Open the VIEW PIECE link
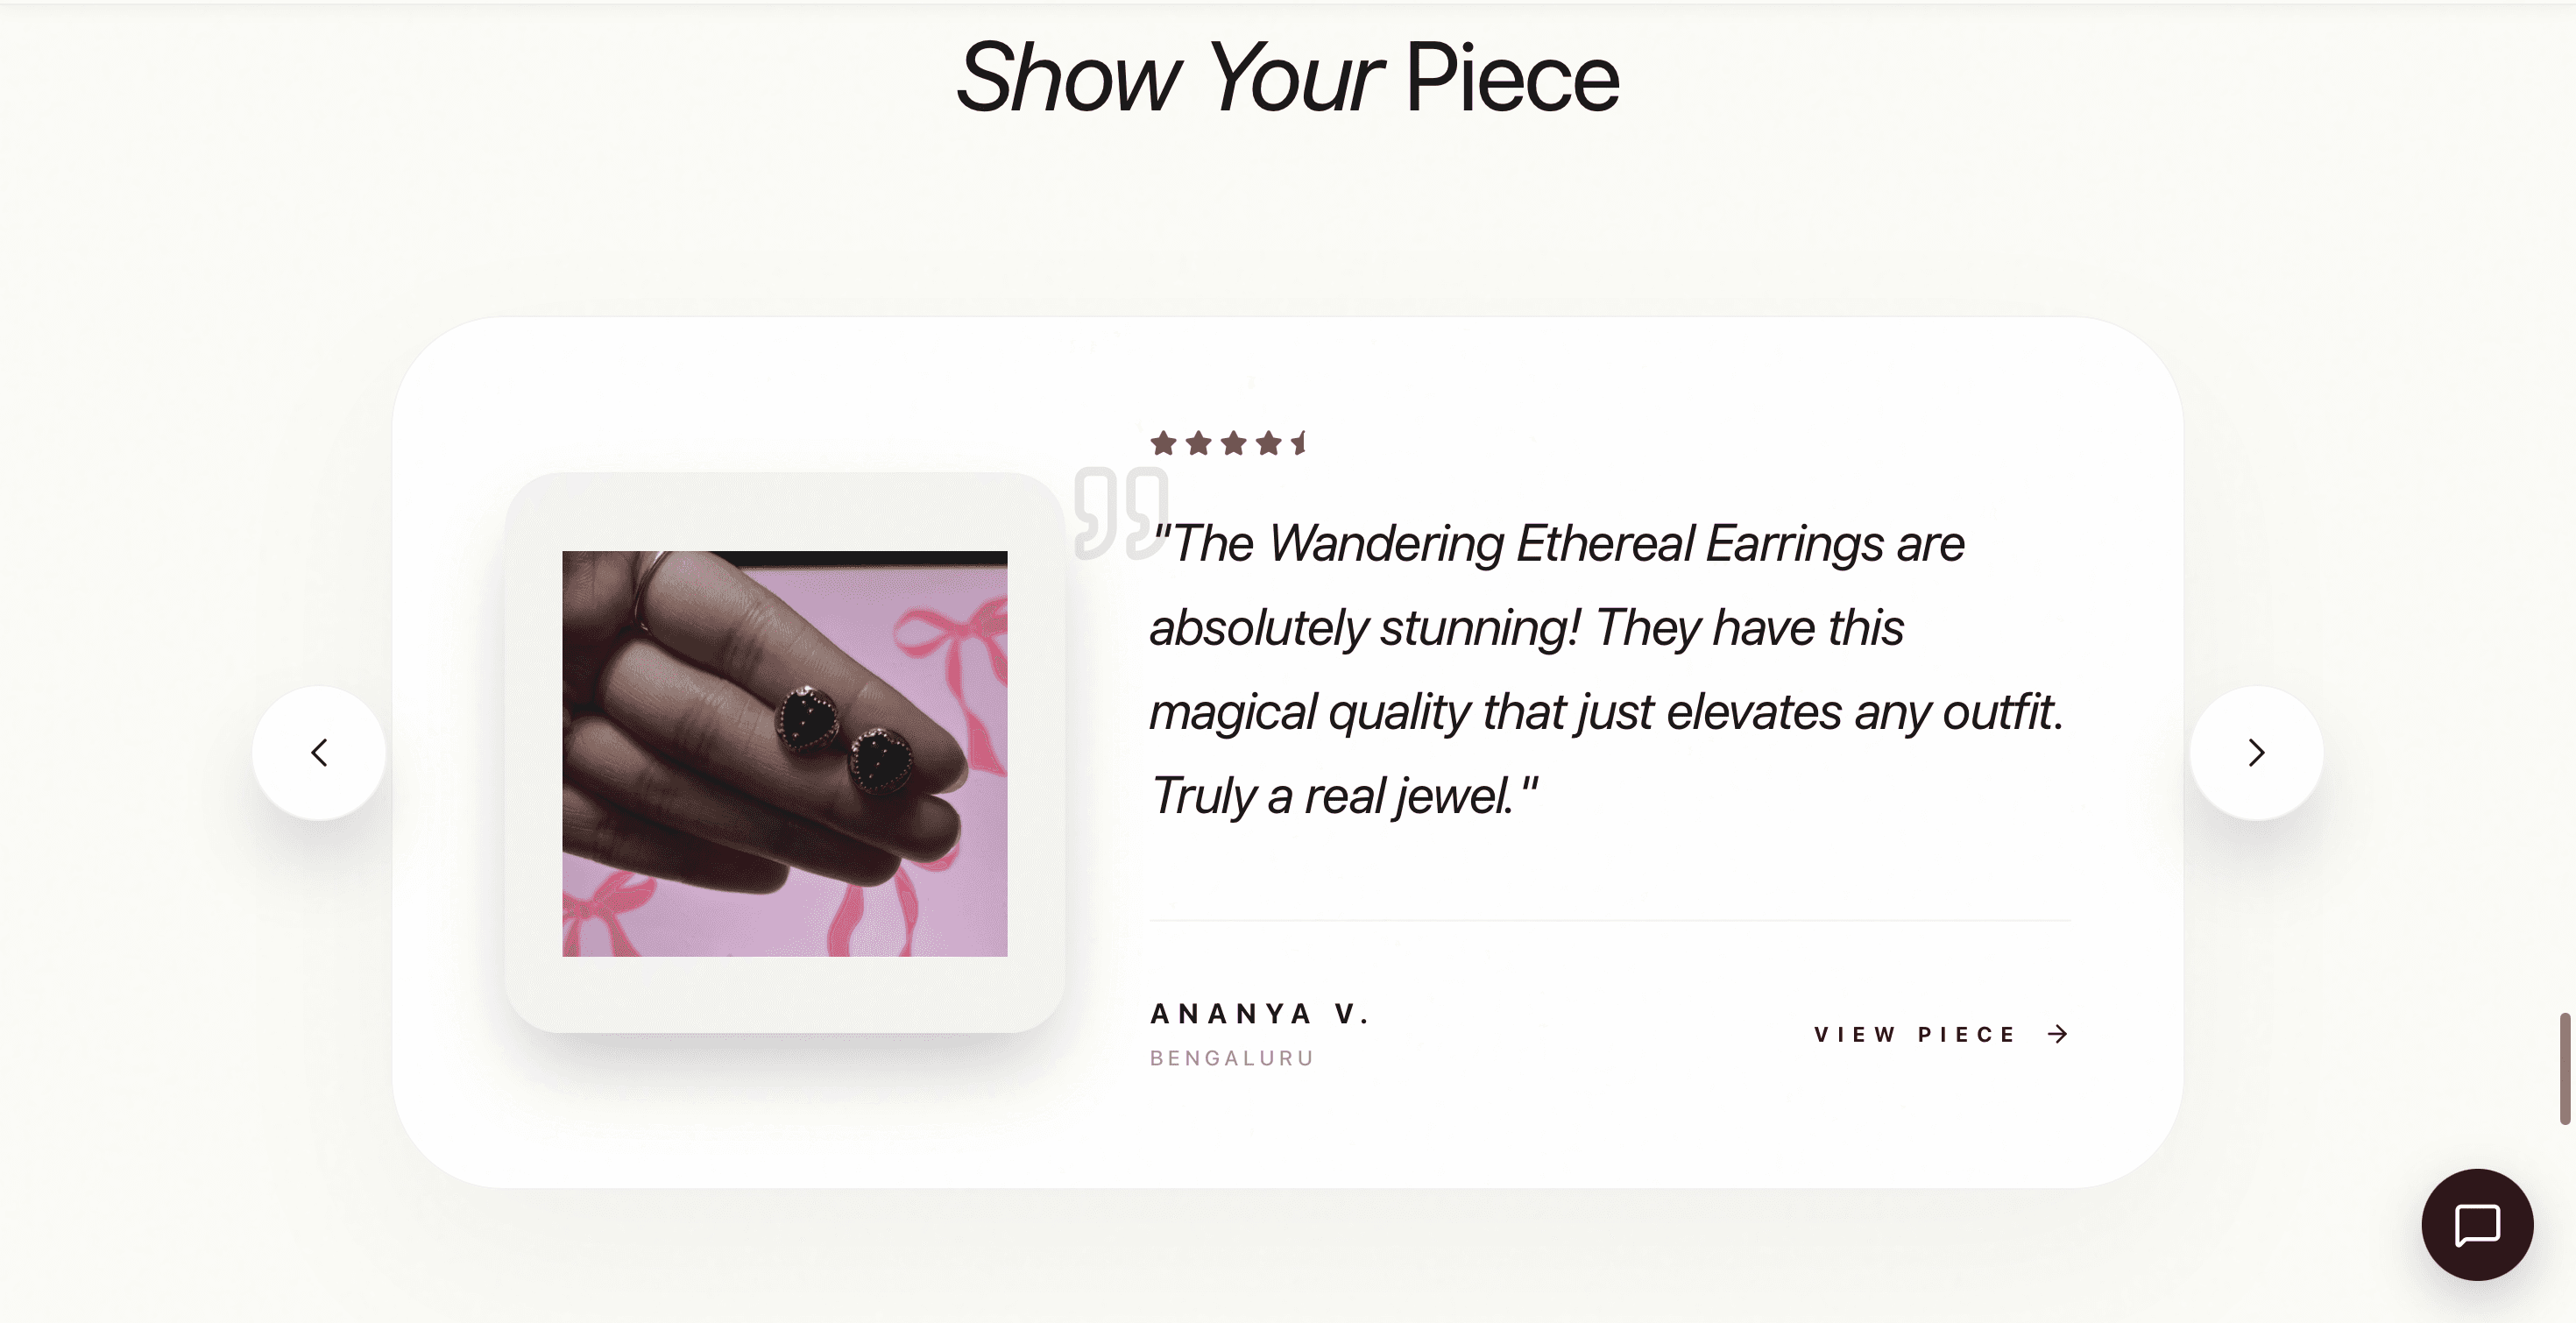The image size is (2576, 1323). coord(1914,1035)
